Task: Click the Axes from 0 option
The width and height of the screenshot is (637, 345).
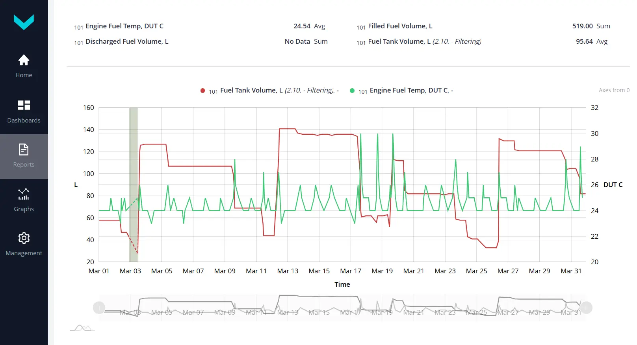Action: (614, 90)
